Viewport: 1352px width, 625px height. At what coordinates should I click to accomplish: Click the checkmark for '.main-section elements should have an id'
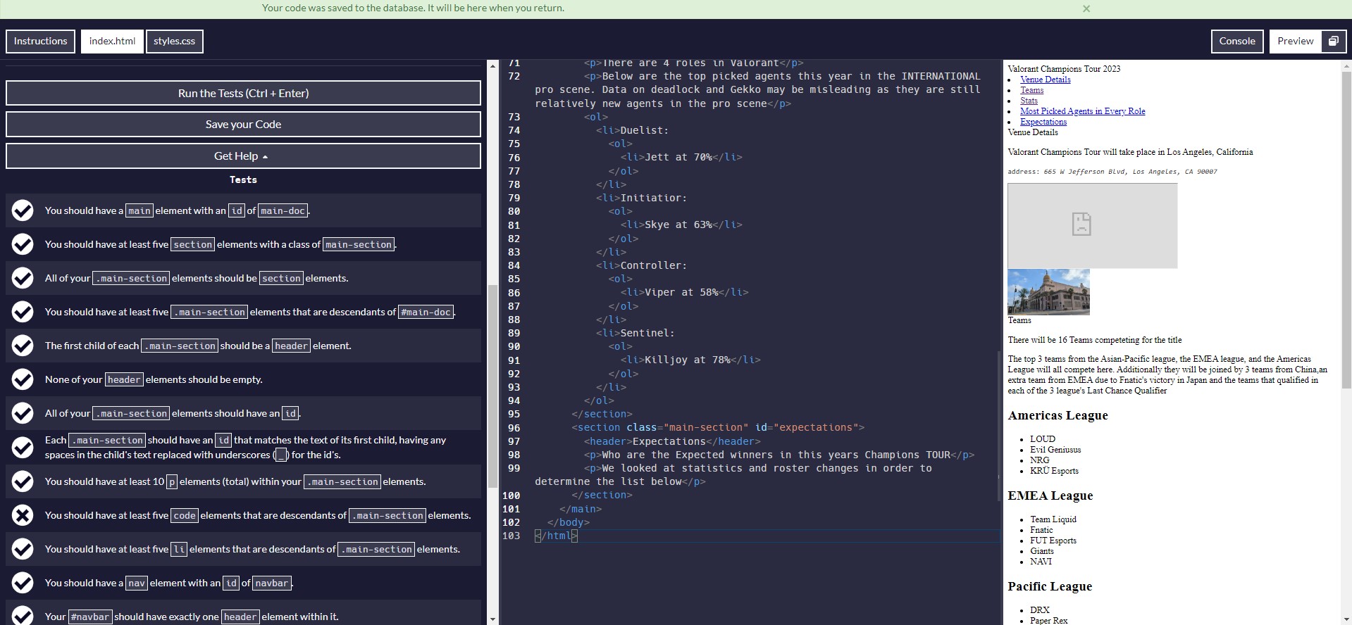[23, 413]
